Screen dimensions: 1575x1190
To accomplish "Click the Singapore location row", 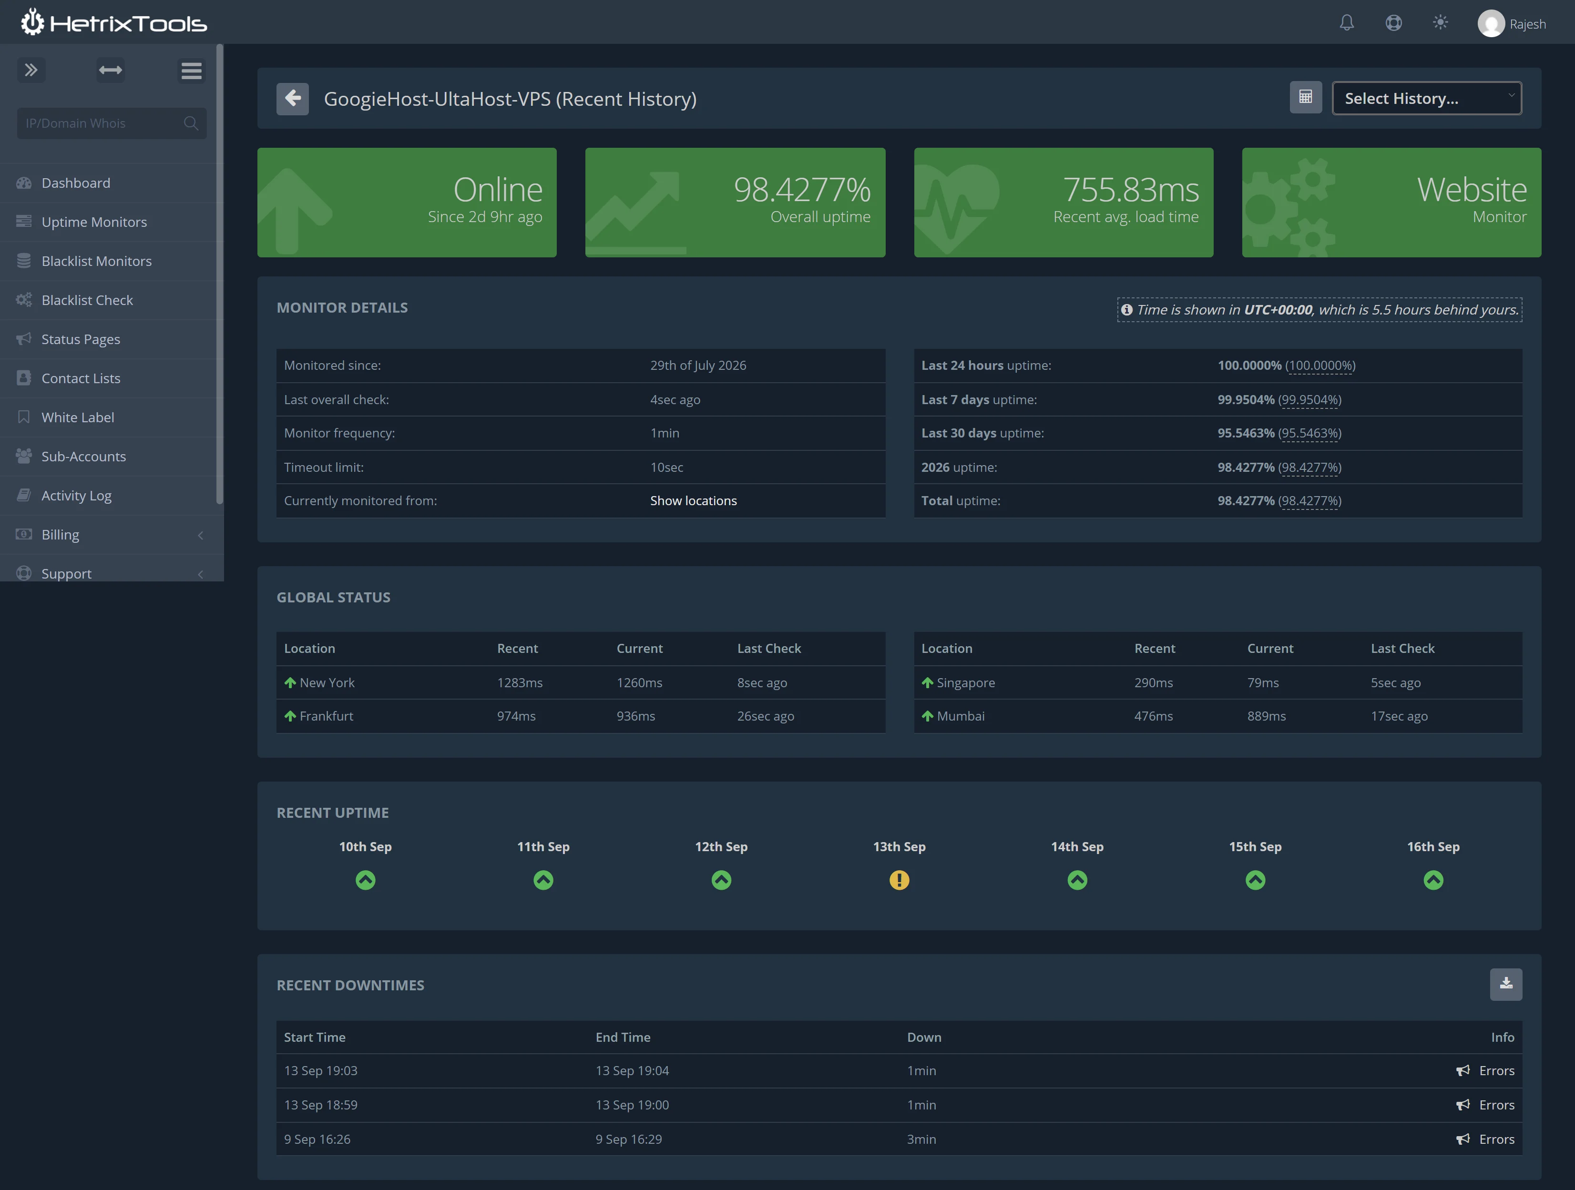I will point(1218,682).
